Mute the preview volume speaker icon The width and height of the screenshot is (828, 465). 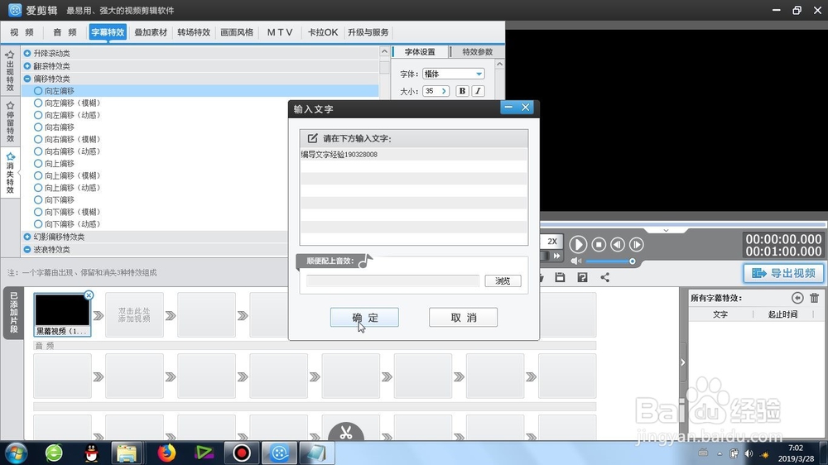pyautogui.click(x=575, y=261)
